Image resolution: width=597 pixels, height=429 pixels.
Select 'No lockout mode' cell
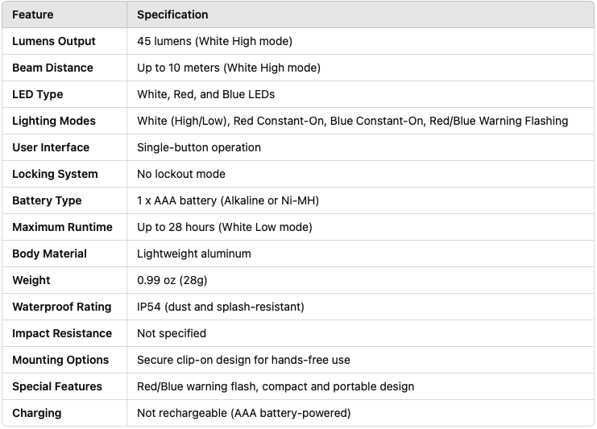click(181, 174)
